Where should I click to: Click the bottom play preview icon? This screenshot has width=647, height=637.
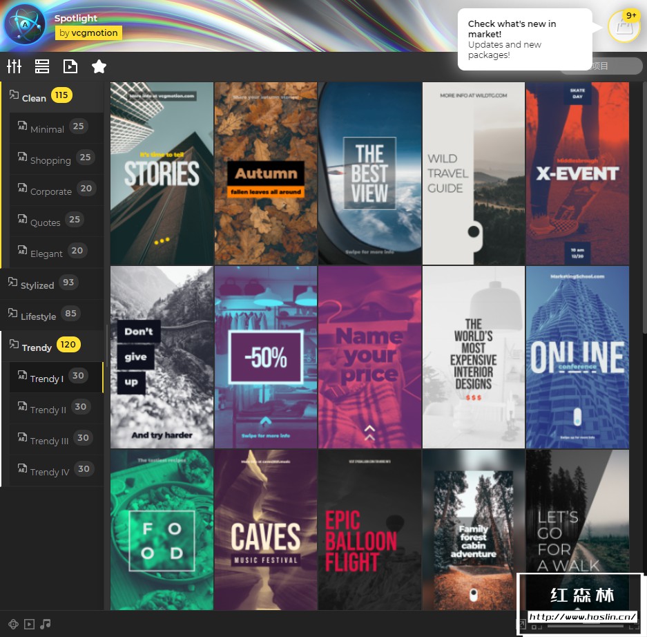click(x=29, y=624)
